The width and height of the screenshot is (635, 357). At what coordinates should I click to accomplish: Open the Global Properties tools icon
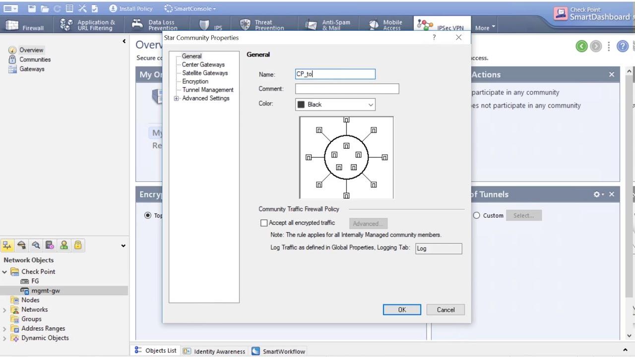(82, 8)
